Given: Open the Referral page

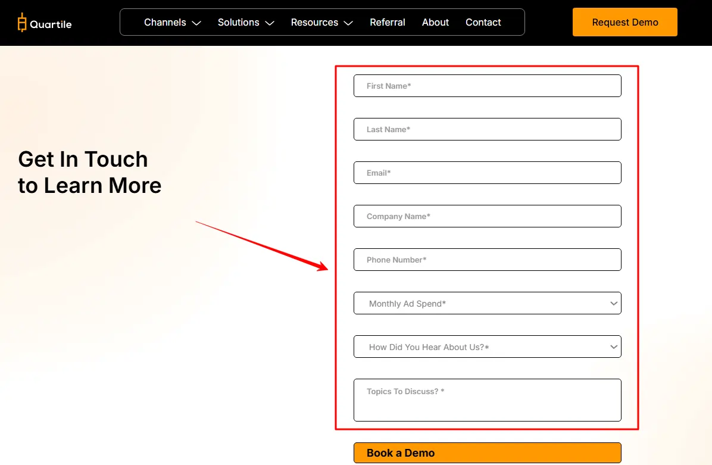Looking at the screenshot, I should tap(388, 22).
